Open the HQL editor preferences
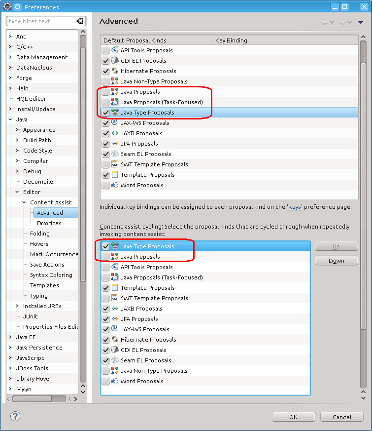Screen dimensions: 372x431 (31, 99)
